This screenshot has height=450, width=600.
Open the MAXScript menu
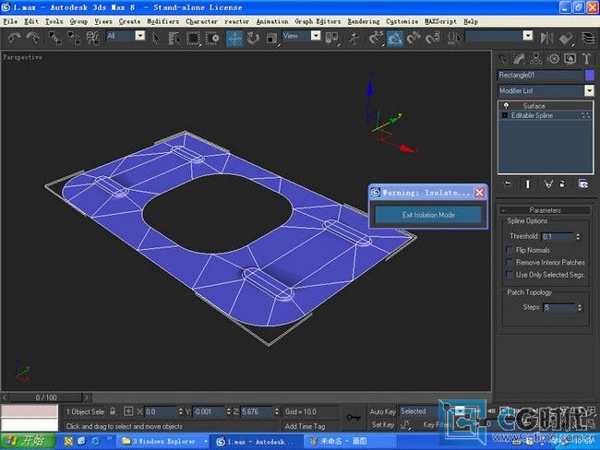[x=441, y=21]
